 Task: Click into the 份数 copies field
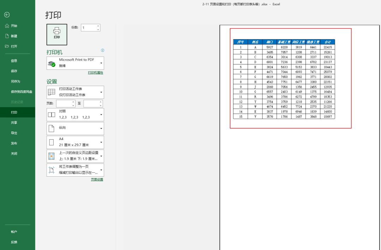89,28
